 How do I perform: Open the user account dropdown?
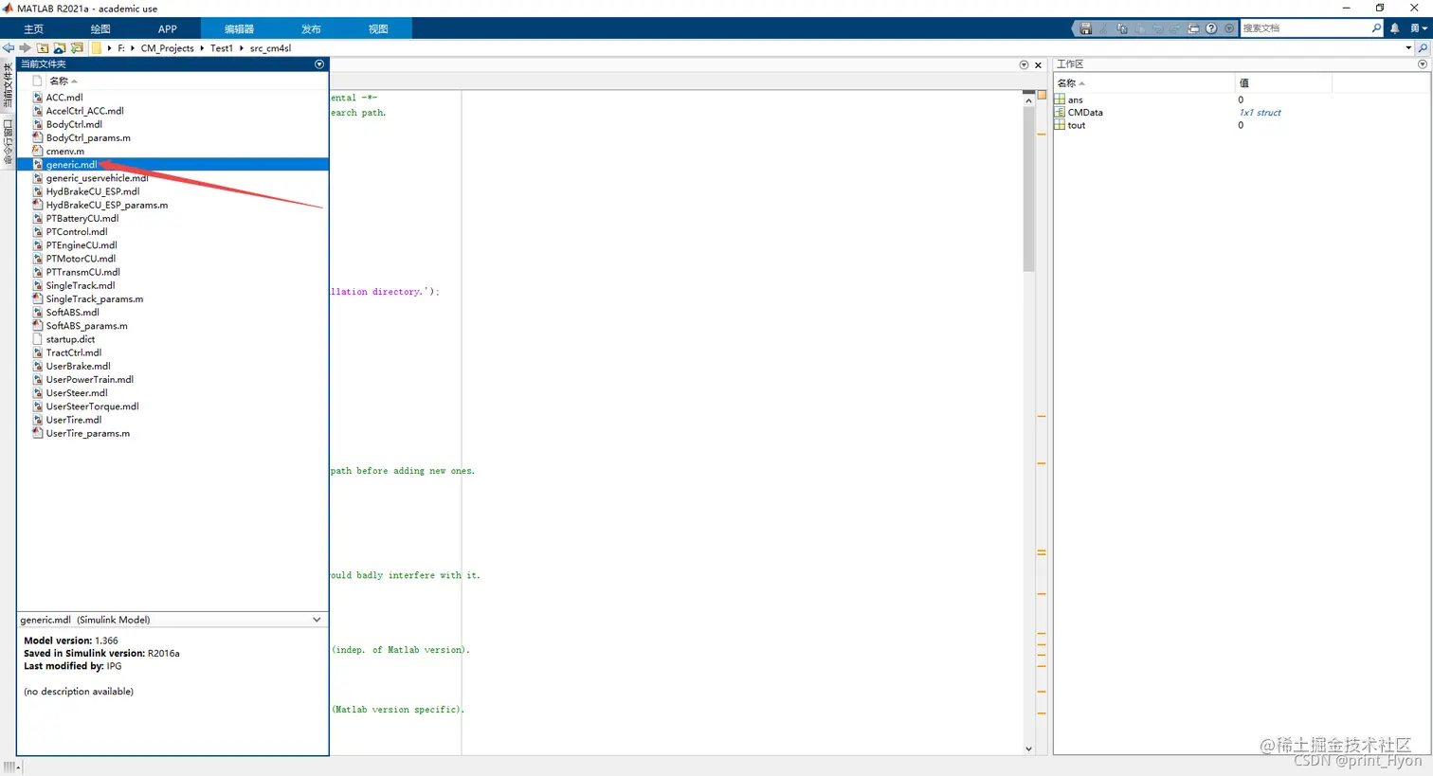pos(1418,28)
